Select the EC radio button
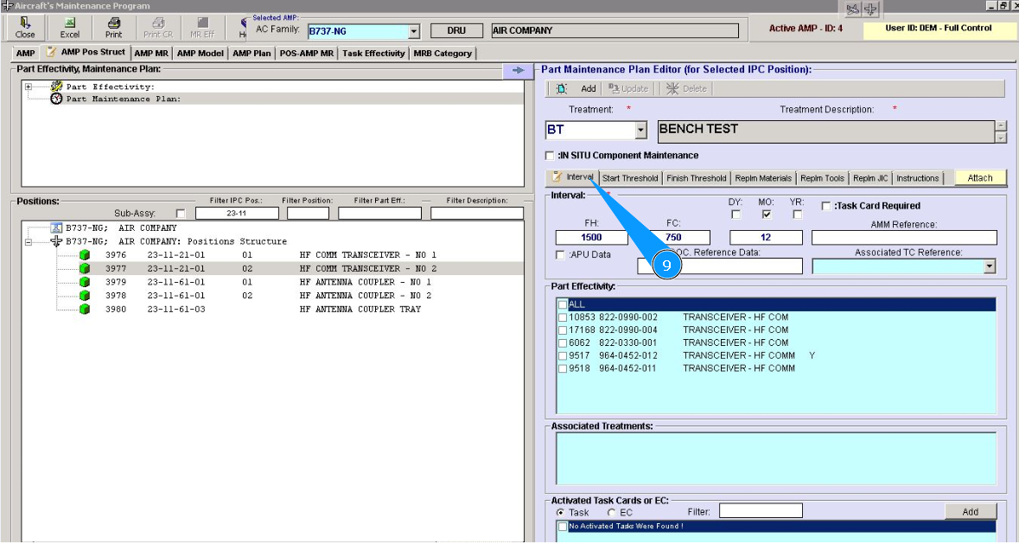The image size is (1019, 544). point(612,513)
